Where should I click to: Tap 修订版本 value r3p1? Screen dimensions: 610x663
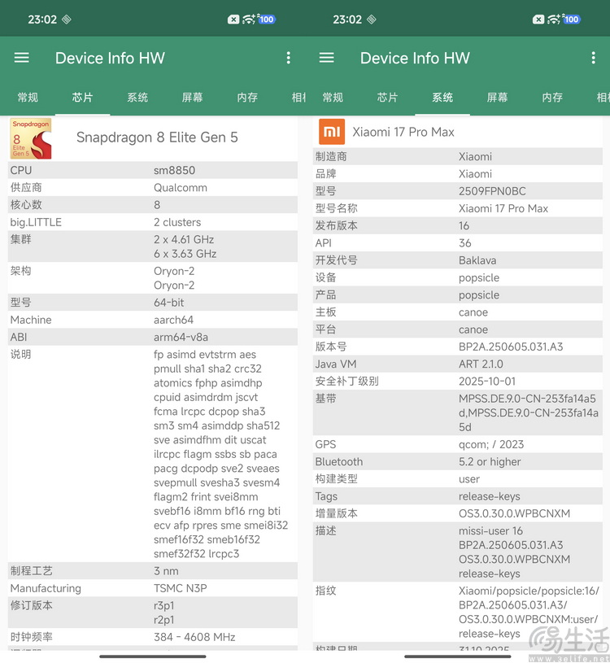click(x=164, y=606)
